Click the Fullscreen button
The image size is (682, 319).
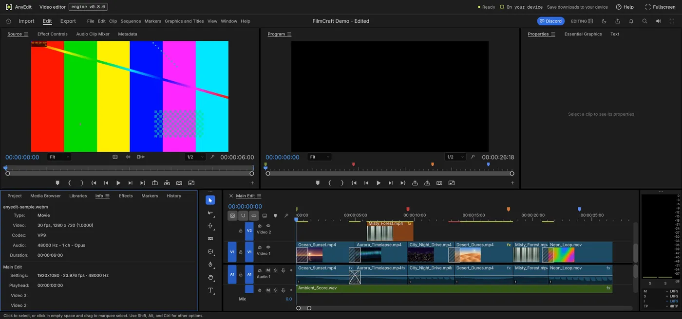pyautogui.click(x=660, y=7)
